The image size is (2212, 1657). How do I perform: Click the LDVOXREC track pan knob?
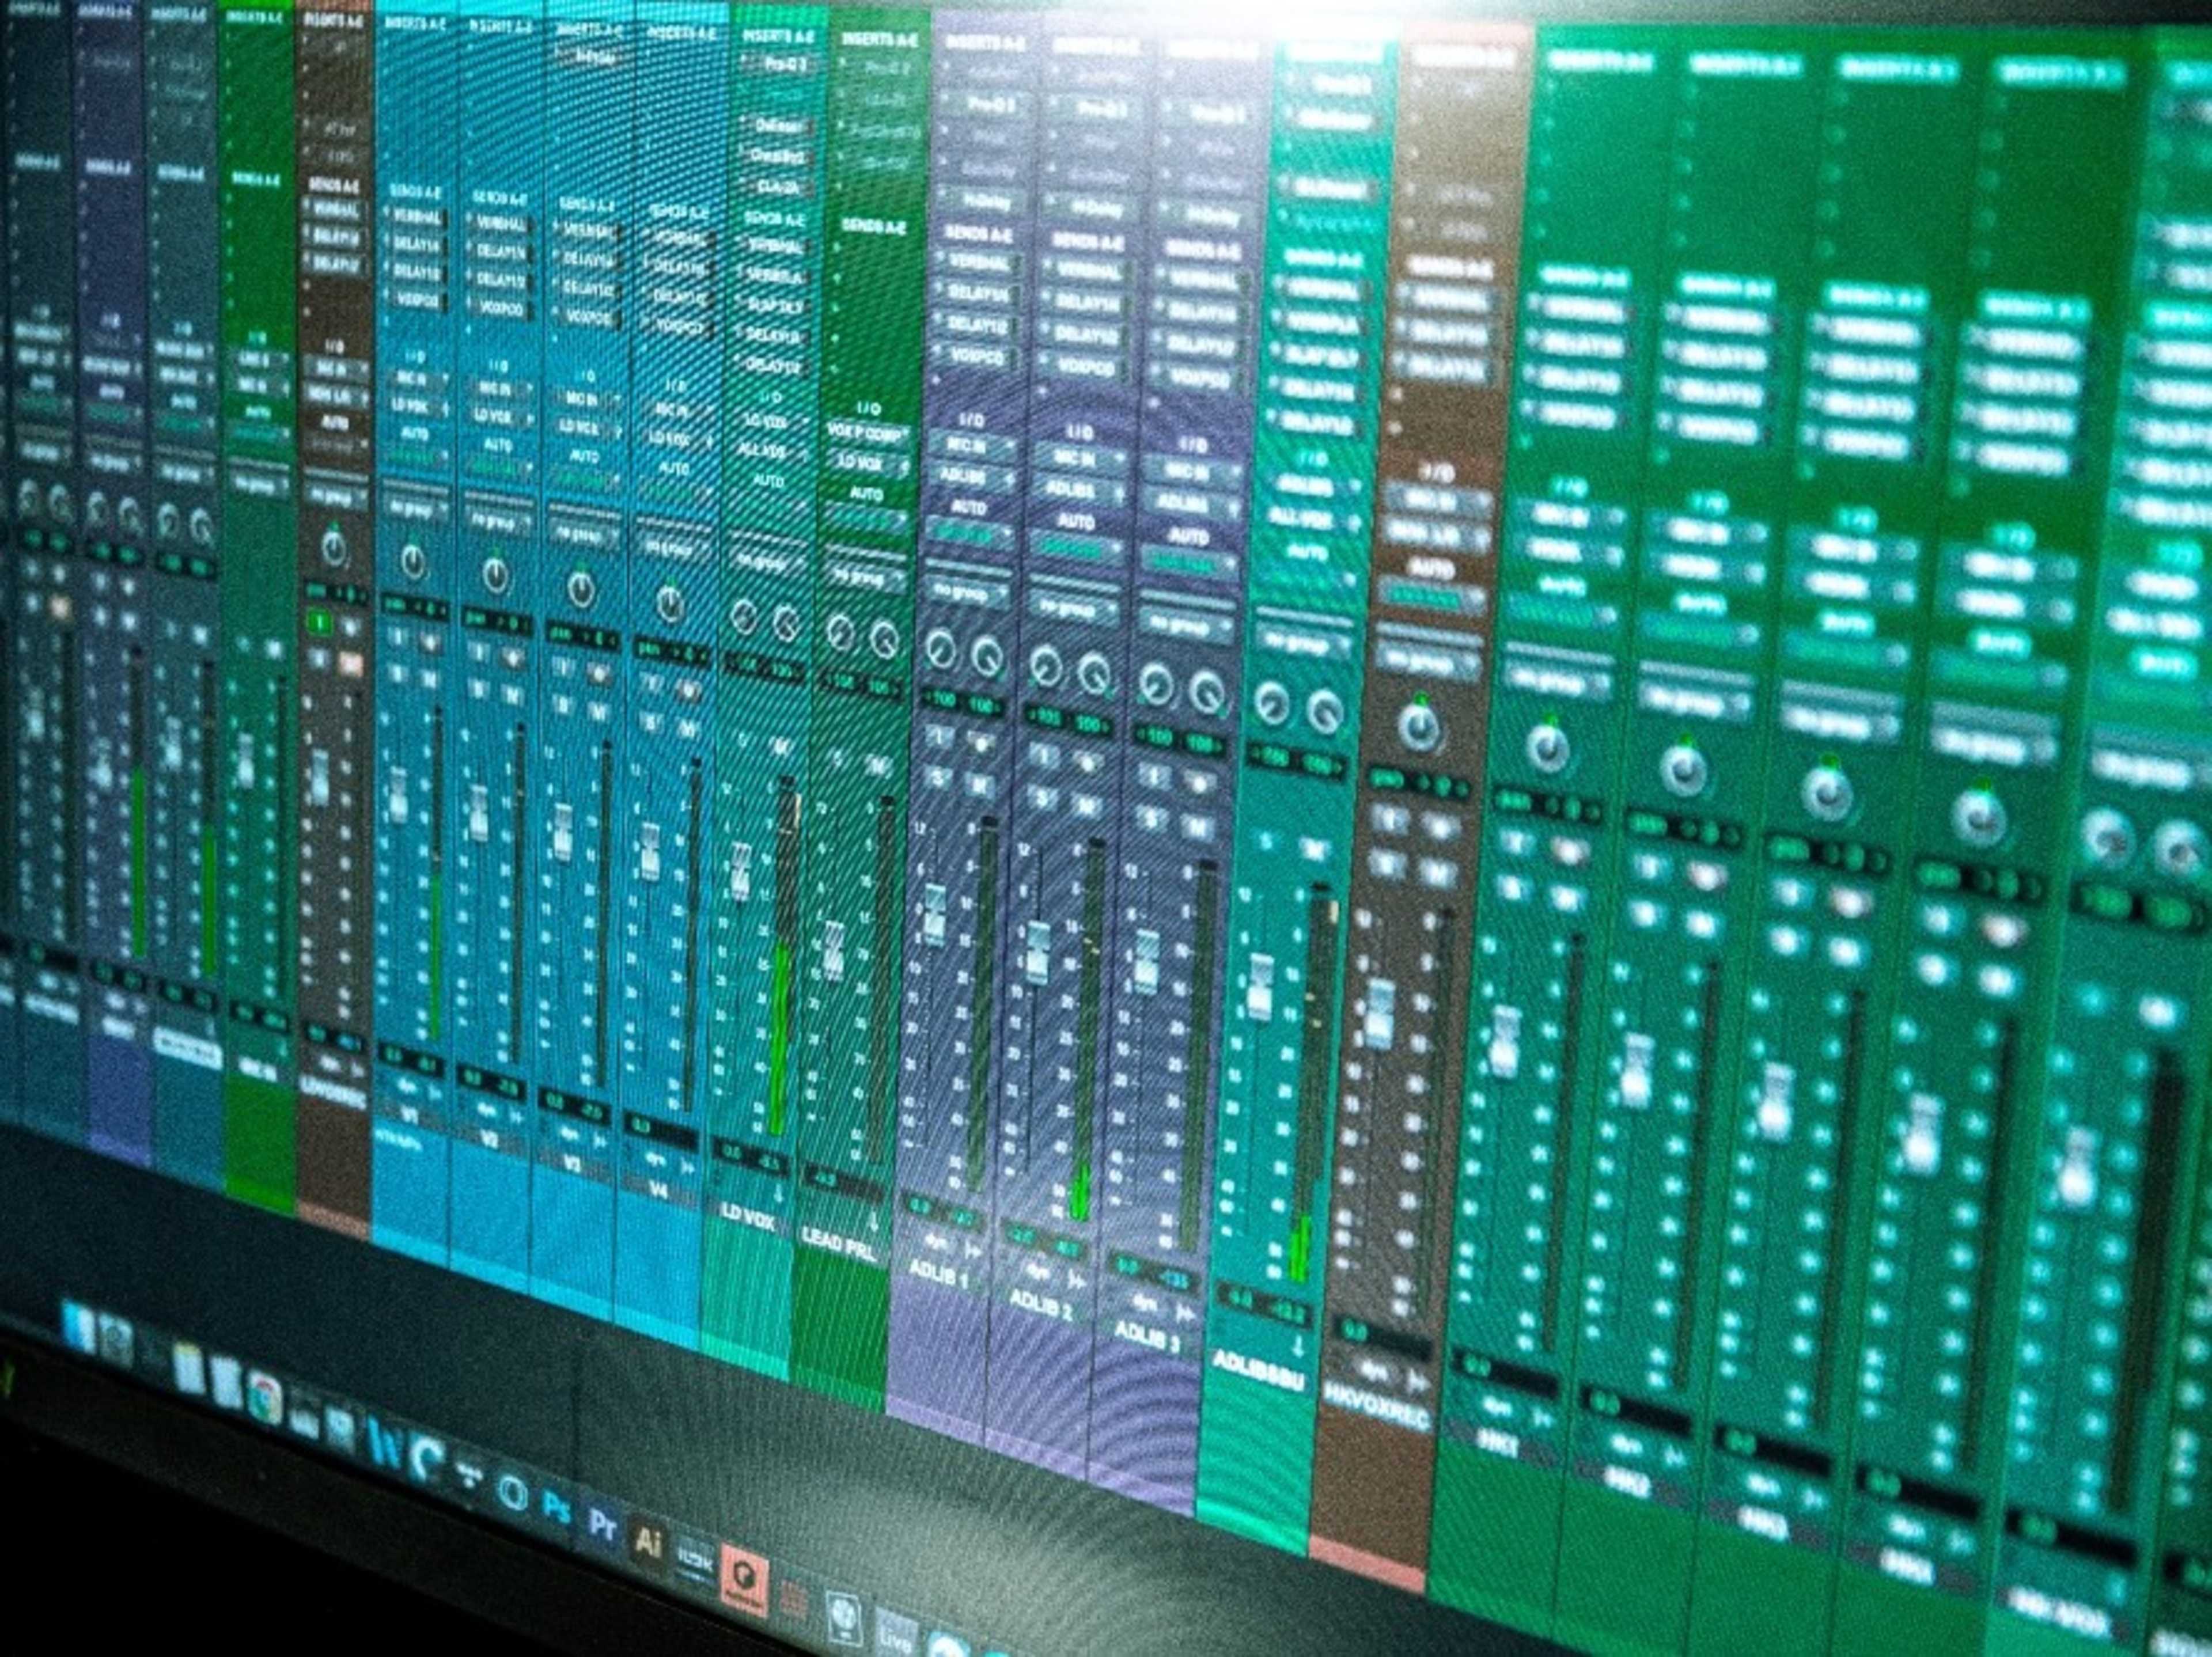tap(333, 548)
